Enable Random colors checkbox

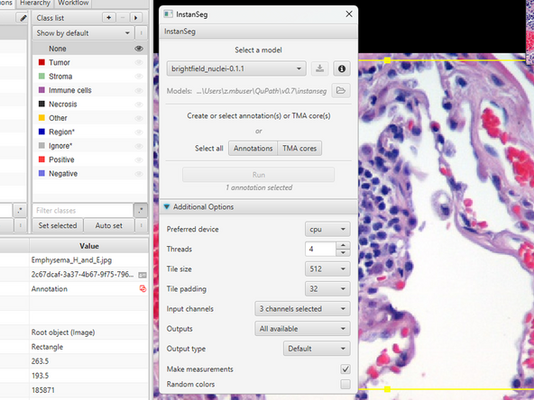pyautogui.click(x=345, y=385)
